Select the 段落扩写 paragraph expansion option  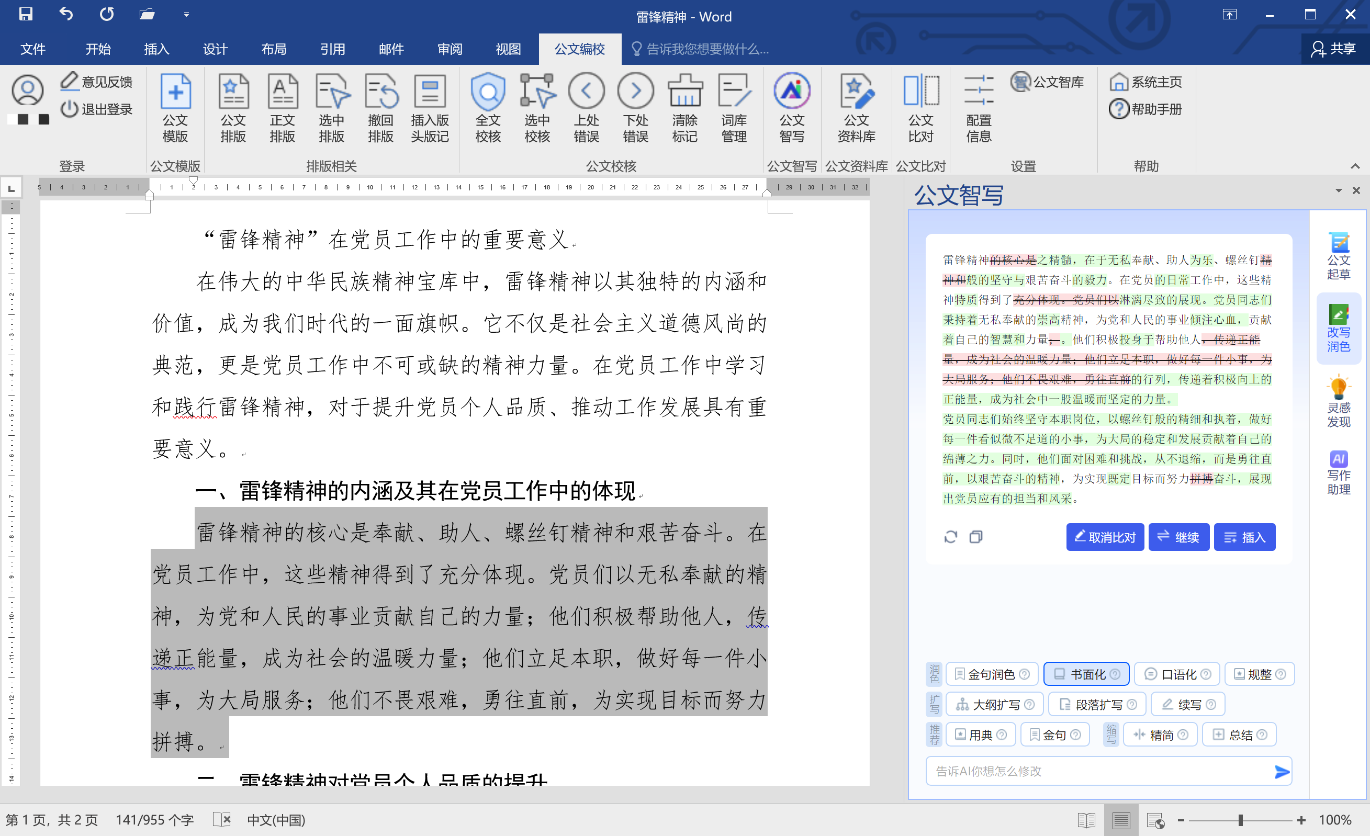[x=1097, y=705]
